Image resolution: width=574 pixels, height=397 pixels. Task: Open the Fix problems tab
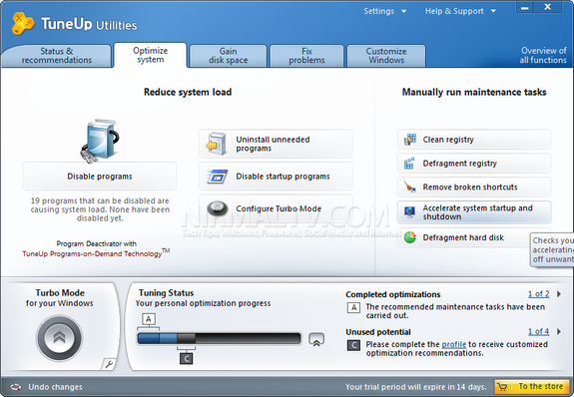306,56
